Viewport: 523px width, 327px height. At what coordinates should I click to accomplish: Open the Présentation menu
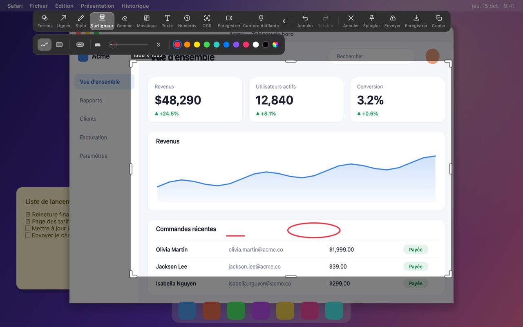tap(98, 6)
